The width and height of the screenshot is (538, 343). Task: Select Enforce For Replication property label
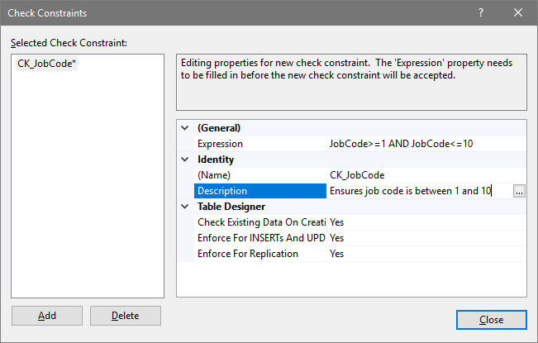pos(248,254)
